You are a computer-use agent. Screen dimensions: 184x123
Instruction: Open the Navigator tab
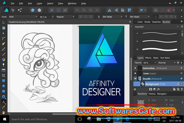[x=162, y=94]
